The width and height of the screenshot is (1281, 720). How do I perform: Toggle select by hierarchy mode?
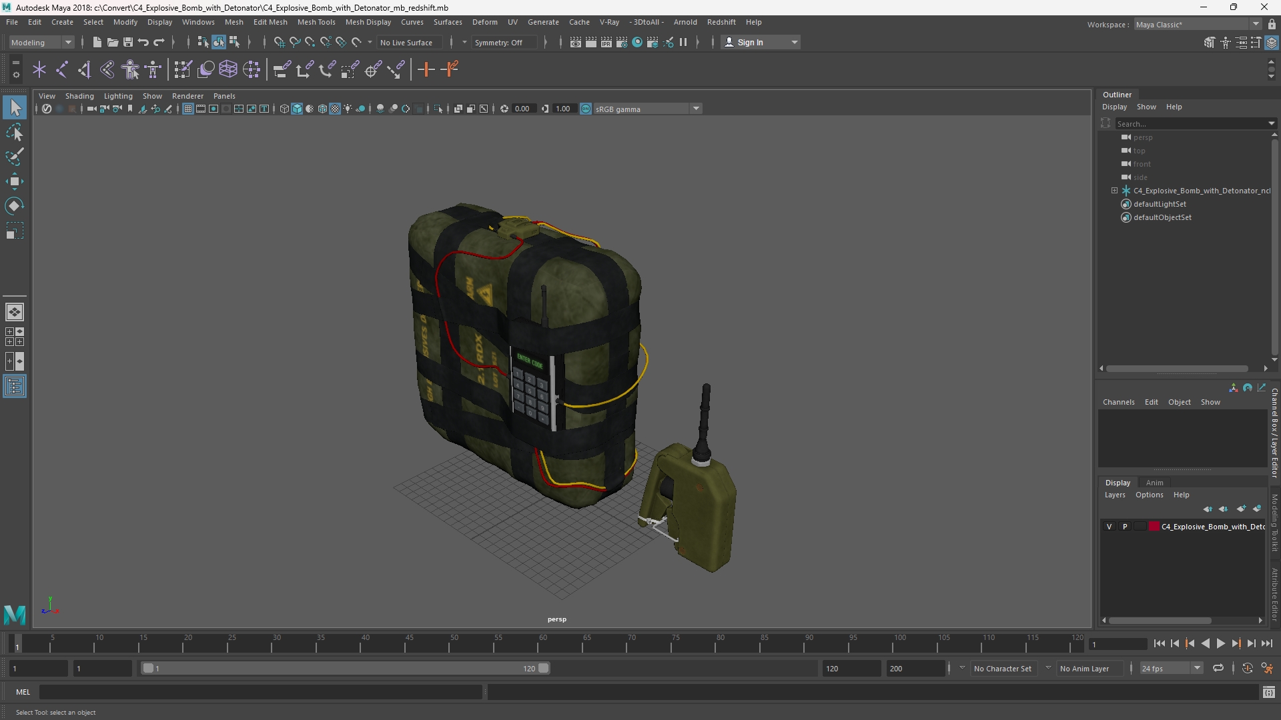pos(203,42)
